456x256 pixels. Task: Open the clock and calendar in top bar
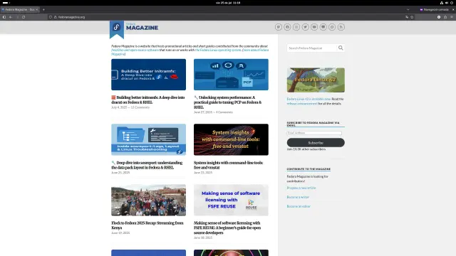tap(228, 3)
